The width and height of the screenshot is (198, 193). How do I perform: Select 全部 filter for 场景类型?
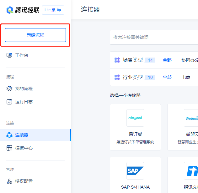(x=167, y=60)
